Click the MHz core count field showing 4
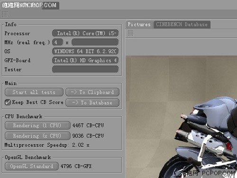 point(57,42)
